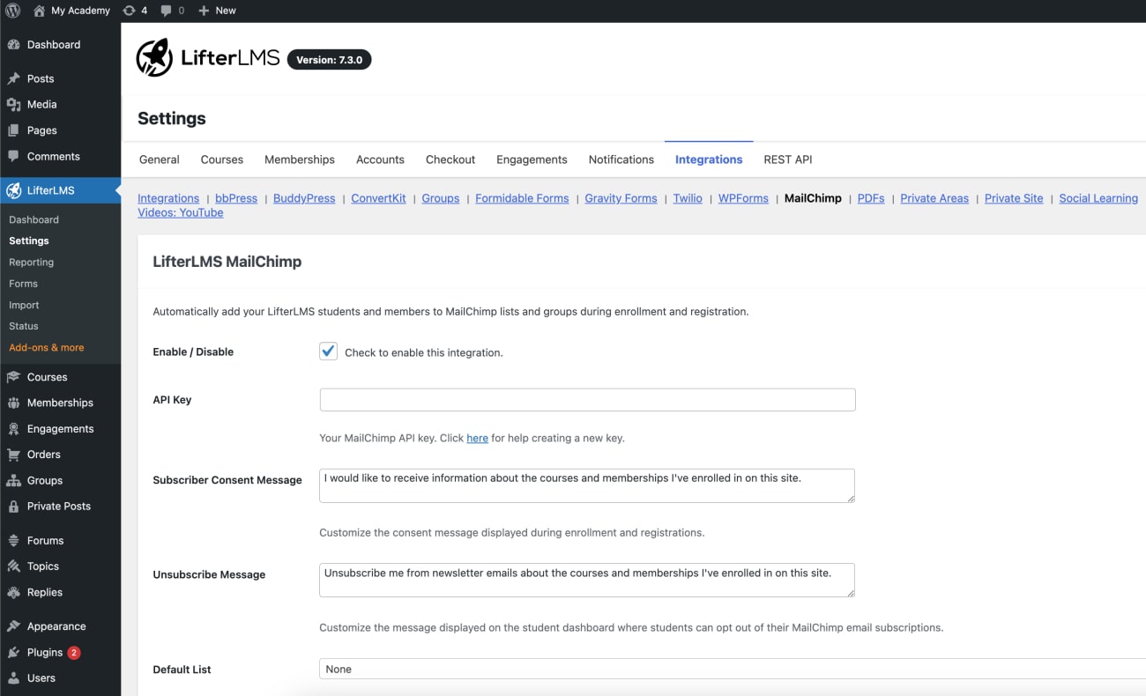This screenshot has height=696, width=1146.
Task: Open the comments bubble icon in admin bar
Action: [166, 11]
